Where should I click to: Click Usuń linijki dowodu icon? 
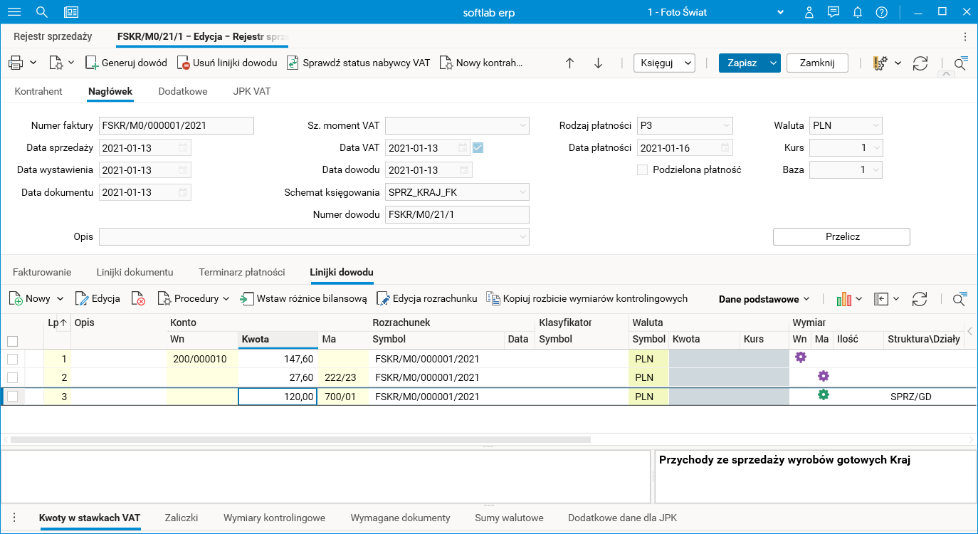tap(183, 63)
